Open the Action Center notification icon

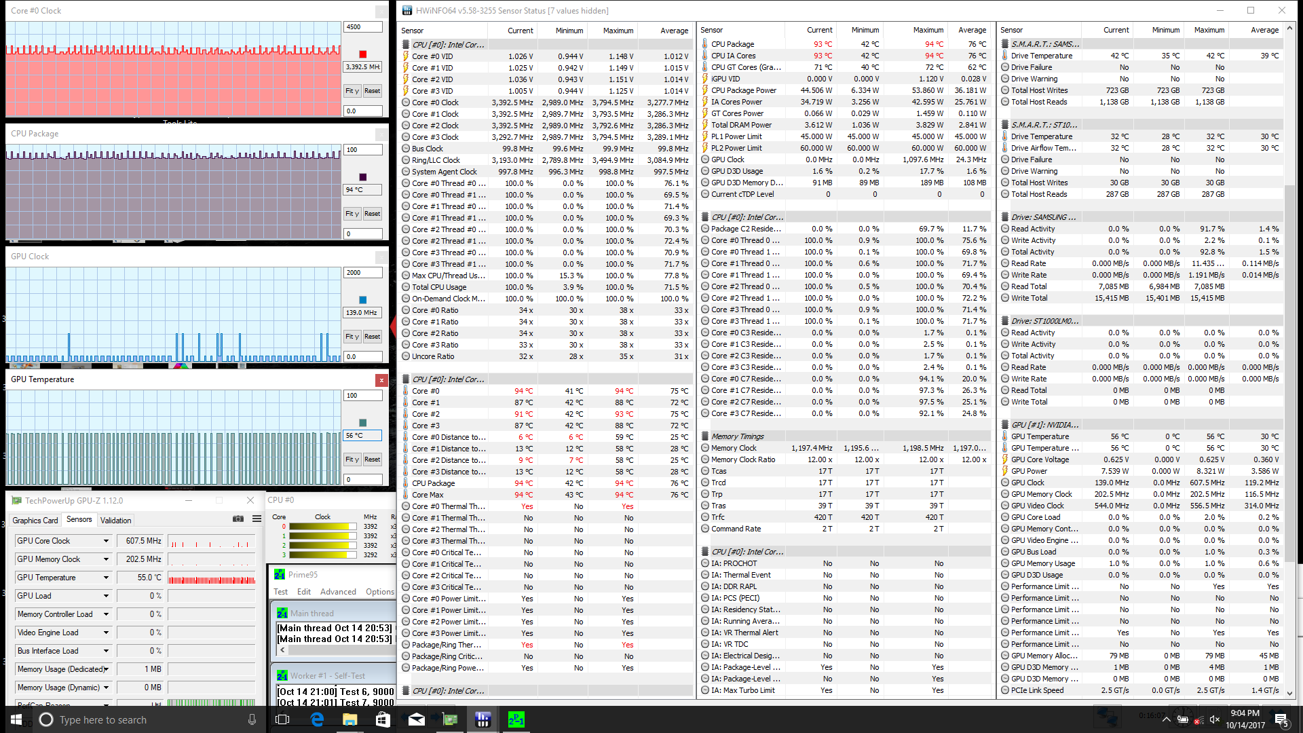pos(1281,719)
